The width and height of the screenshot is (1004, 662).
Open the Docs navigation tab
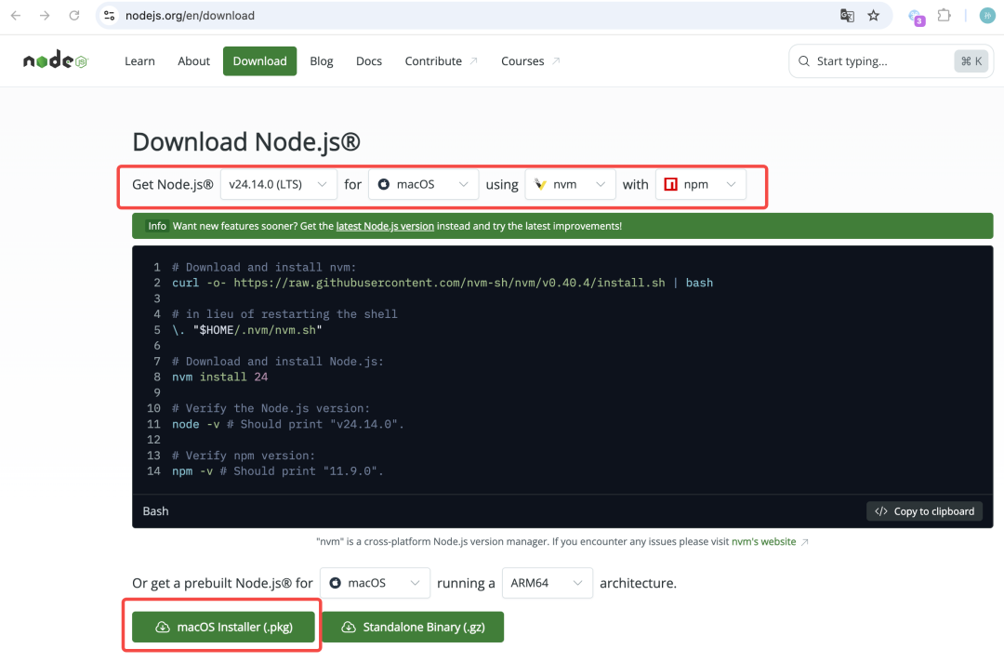click(x=369, y=61)
